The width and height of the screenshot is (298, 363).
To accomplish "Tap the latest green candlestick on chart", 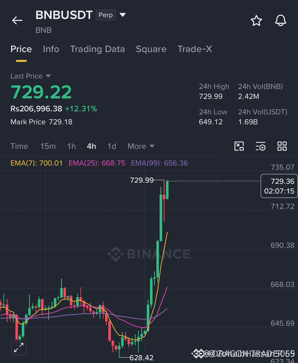I will [167, 190].
